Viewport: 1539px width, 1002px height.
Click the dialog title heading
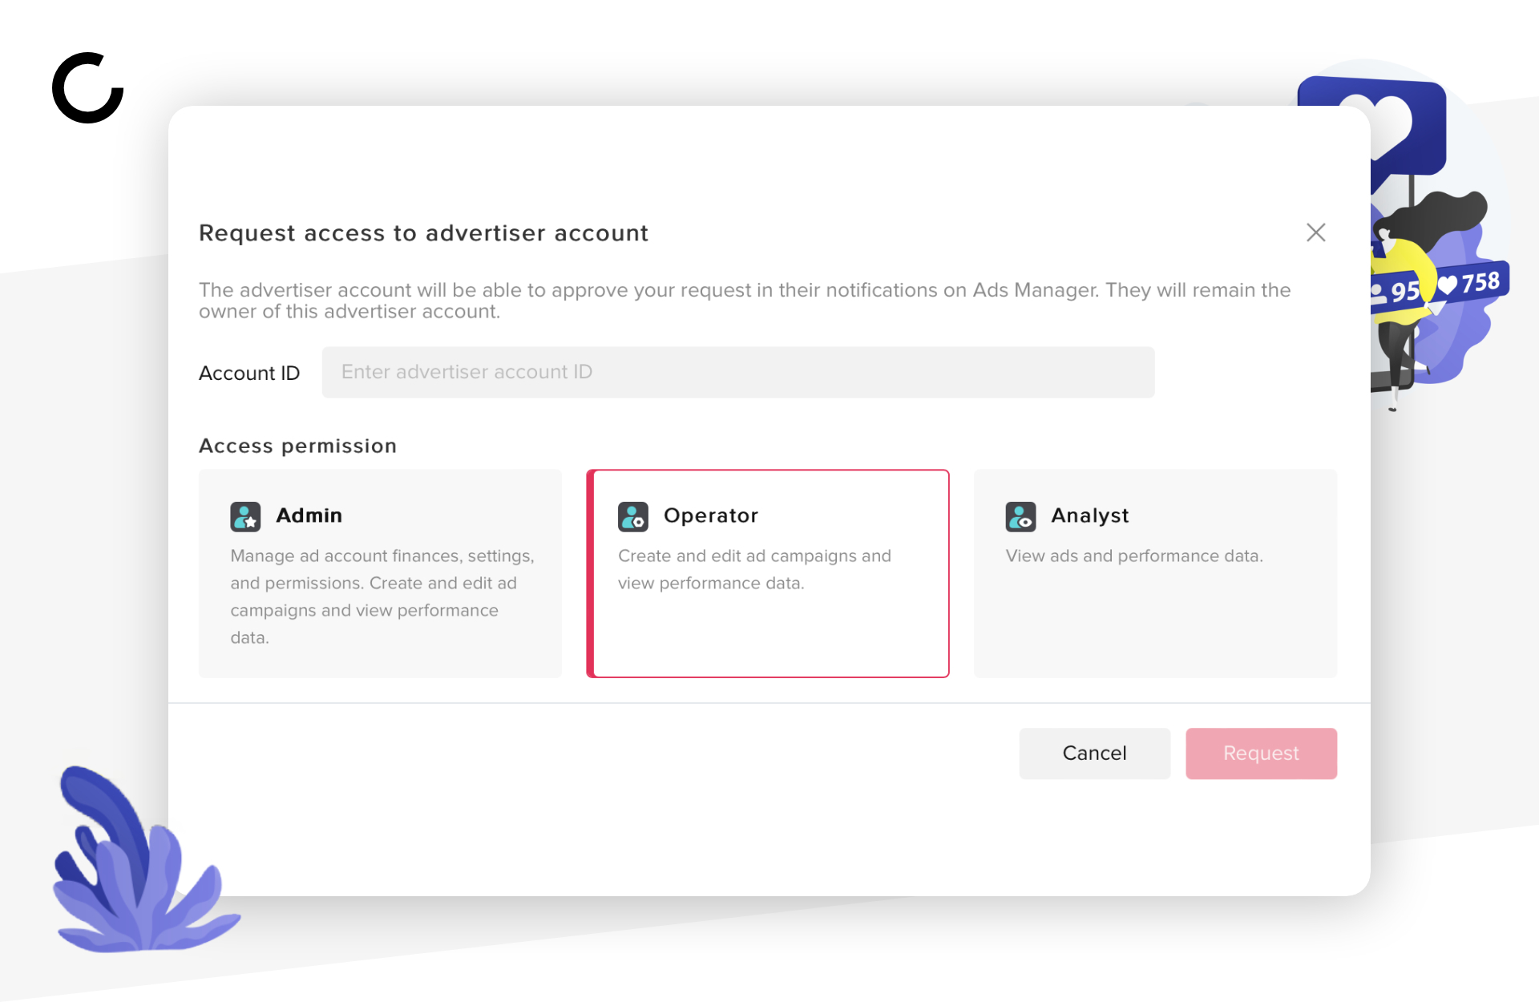[423, 232]
